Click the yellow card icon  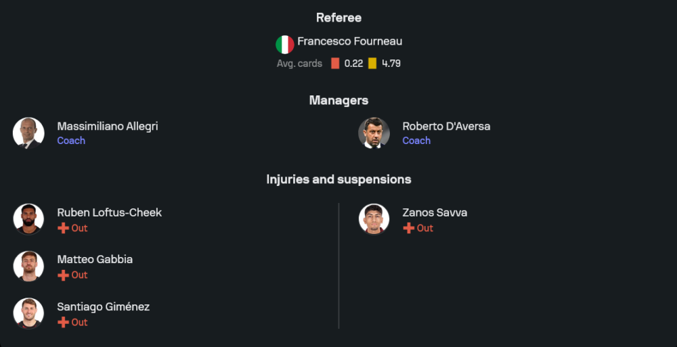pos(372,64)
